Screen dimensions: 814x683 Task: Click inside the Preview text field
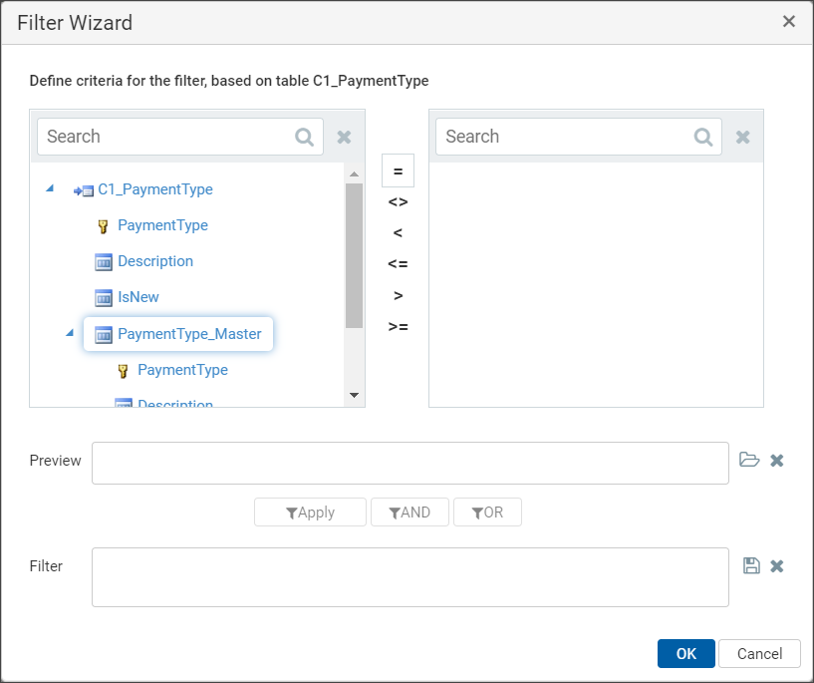click(410, 464)
